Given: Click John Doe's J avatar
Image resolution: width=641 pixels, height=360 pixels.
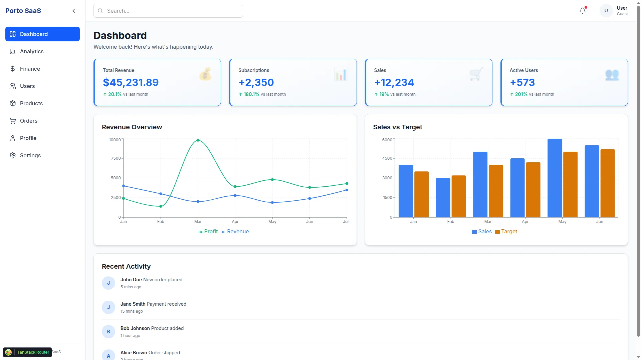Looking at the screenshot, I should [x=109, y=283].
